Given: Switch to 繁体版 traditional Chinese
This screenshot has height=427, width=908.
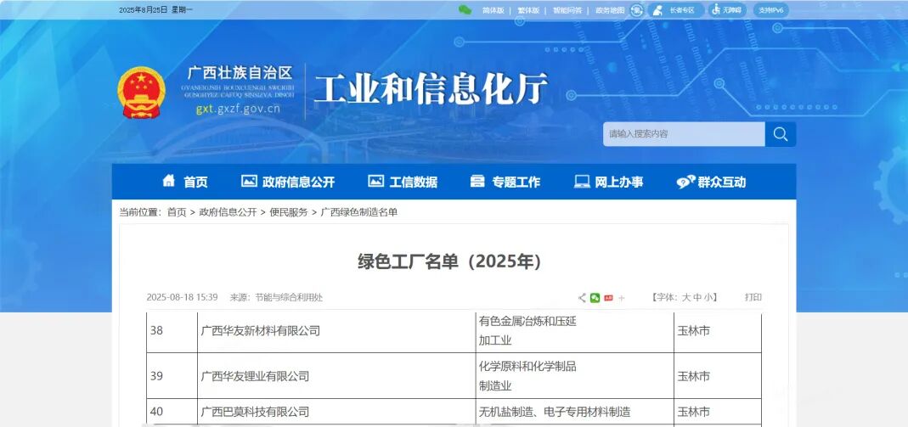Looking at the screenshot, I should coord(528,10).
